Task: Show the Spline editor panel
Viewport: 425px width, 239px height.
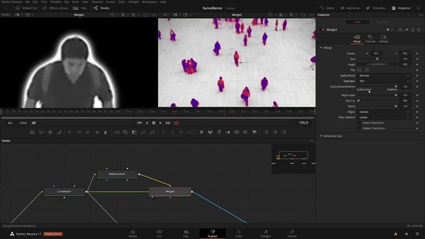Action: coord(327,8)
